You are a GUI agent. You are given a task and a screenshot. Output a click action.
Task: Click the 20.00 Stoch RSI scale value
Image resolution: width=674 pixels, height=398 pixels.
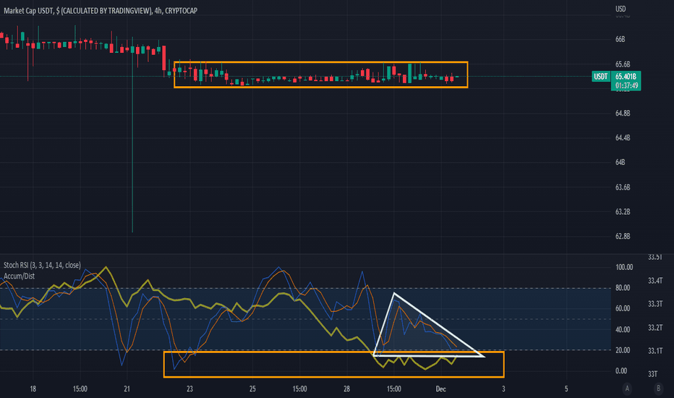pos(623,350)
